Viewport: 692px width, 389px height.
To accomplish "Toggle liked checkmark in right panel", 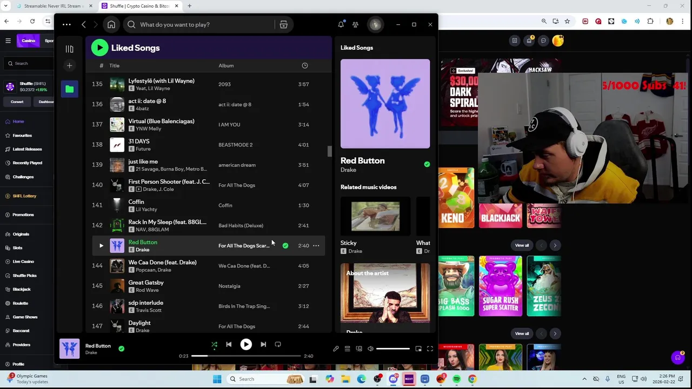I will point(427,164).
